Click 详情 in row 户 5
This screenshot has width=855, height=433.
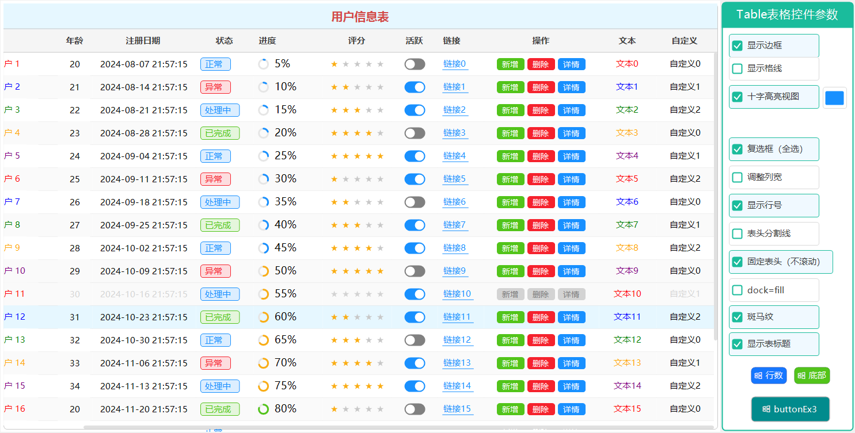coord(571,156)
